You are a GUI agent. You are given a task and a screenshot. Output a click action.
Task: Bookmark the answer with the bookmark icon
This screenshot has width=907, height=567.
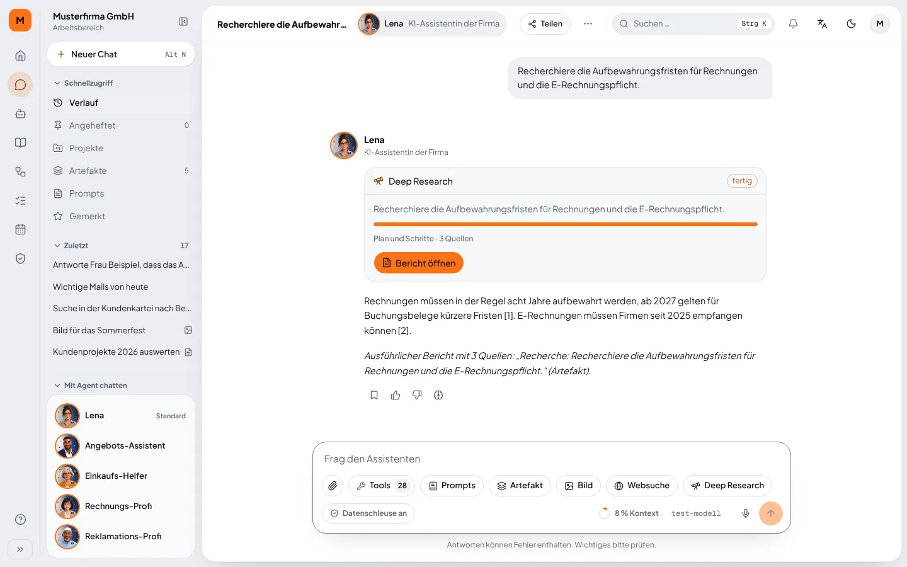click(x=374, y=395)
